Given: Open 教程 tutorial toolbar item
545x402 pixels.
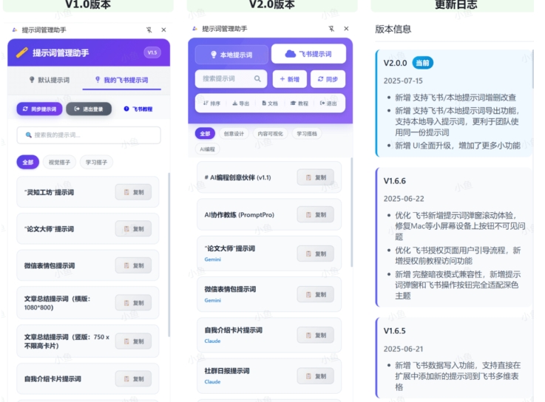Looking at the screenshot, I should (299, 103).
